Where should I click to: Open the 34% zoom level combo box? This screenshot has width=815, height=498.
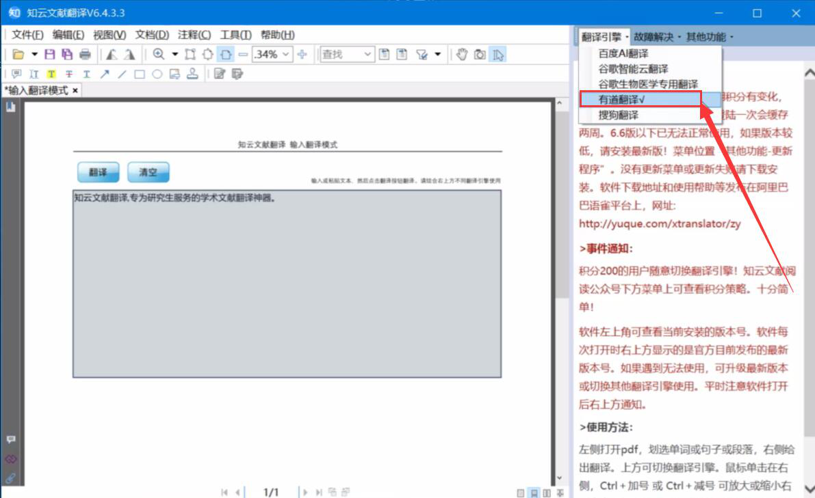[272, 55]
